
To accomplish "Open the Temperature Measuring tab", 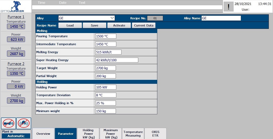I will (133, 134).
